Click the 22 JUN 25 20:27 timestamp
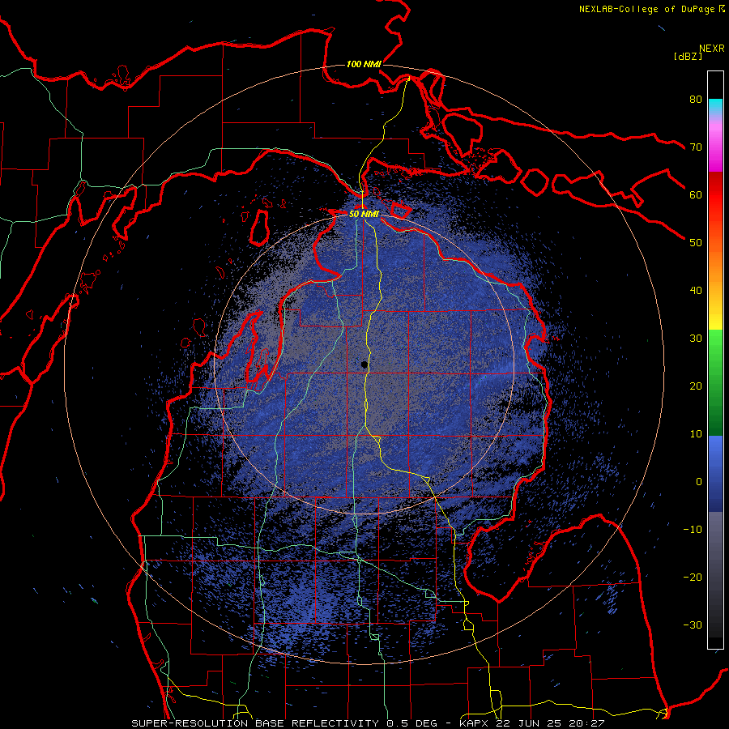Screen dimensions: 729x729 coord(549,723)
